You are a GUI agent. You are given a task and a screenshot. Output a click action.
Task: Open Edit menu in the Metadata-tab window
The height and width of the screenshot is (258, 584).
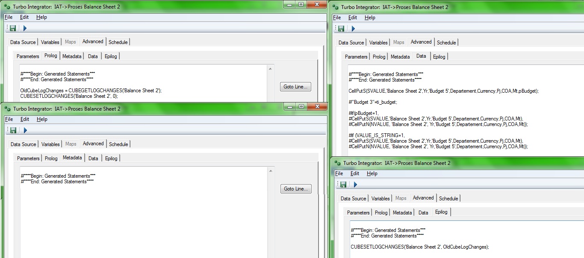click(25, 119)
